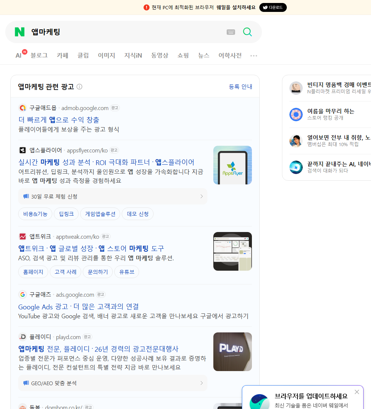
Task: Click the 등록 안내 link
Action: 240,87
